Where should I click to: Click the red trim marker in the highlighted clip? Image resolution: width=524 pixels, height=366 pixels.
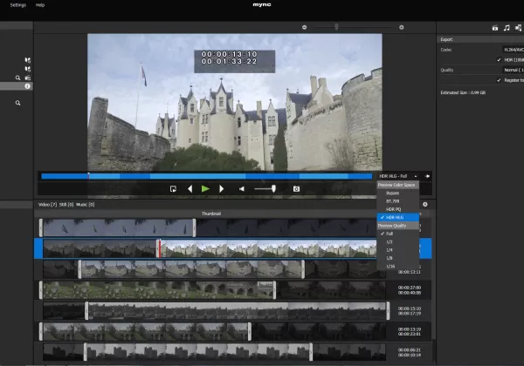point(160,248)
